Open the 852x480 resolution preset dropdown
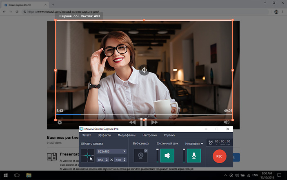Image resolution: width=287 pixels, height=180 pixels. pos(111,151)
